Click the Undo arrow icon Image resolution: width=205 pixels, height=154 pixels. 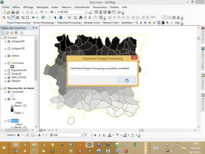tap(41, 12)
